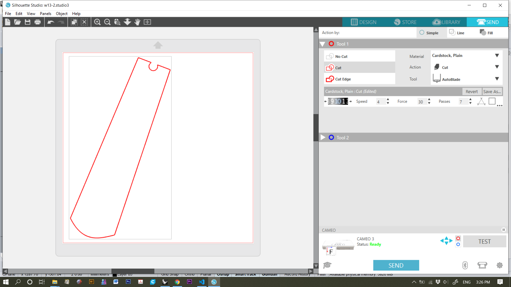
Task: Switch to the DESIGN tab
Action: tap(364, 22)
